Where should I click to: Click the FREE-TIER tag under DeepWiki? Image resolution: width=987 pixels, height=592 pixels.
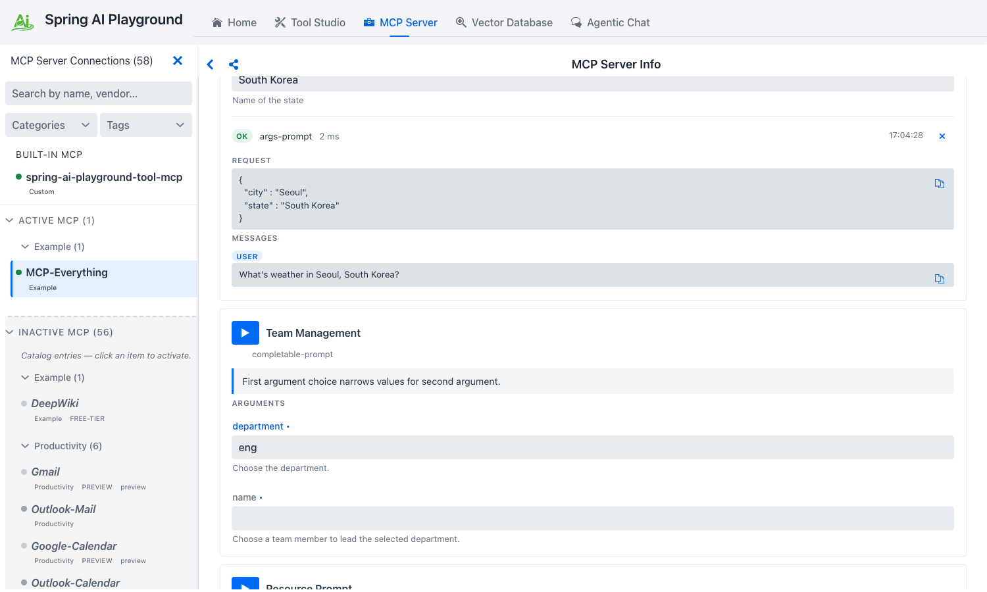pyautogui.click(x=88, y=419)
